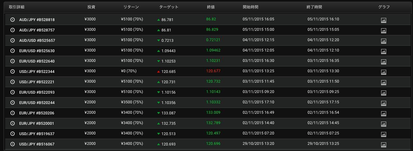Viewport: 413px width, 151px height.
Task: Sort by リターン column header
Action: pyautogui.click(x=131, y=7)
